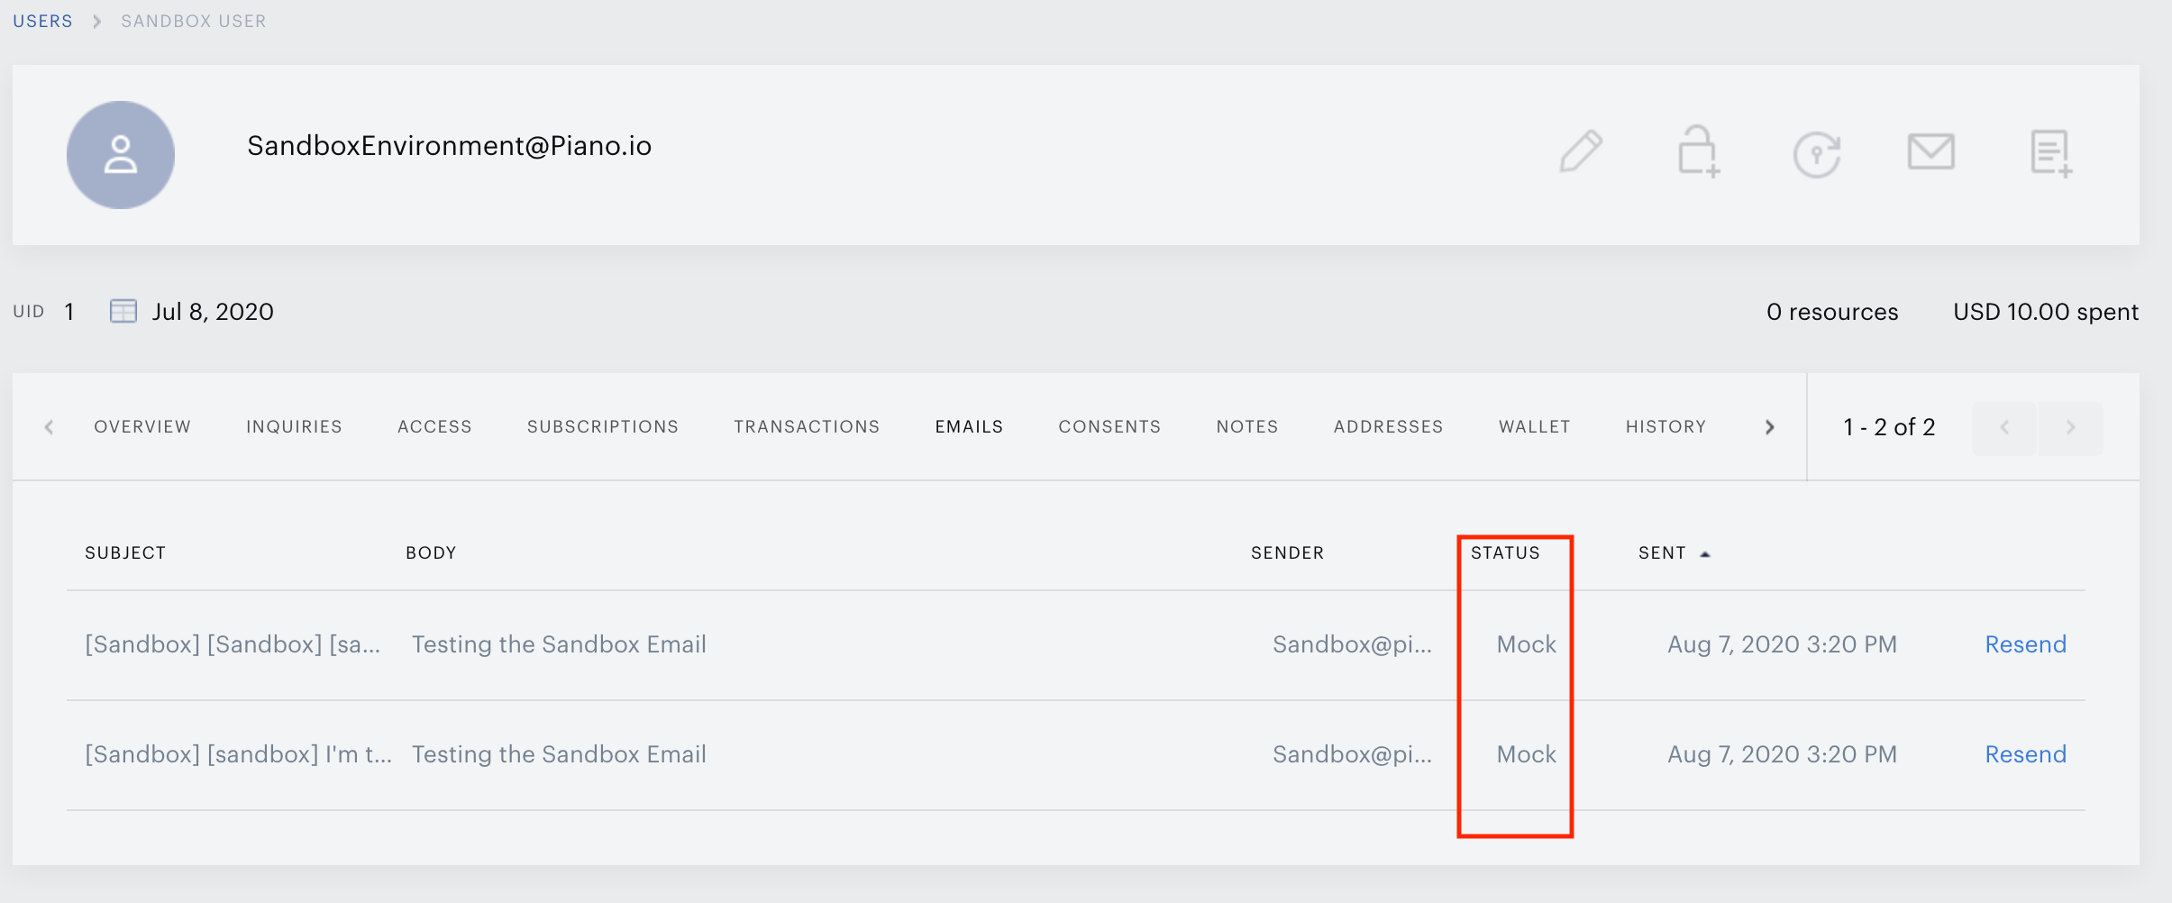The width and height of the screenshot is (2172, 903).
Task: Select the Wallet tab
Action: tap(1534, 426)
